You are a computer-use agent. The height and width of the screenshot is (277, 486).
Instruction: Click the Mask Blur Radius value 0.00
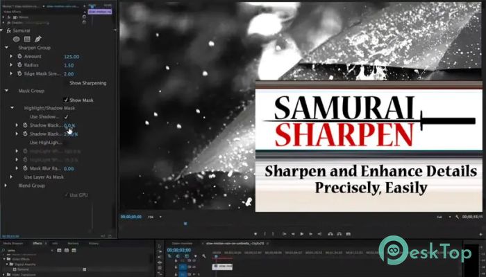pos(69,169)
